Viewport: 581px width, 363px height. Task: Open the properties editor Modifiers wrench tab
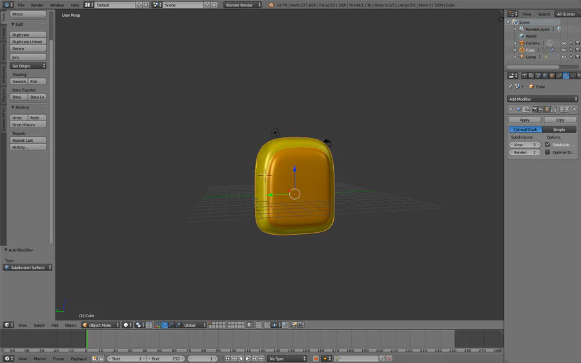click(566, 76)
